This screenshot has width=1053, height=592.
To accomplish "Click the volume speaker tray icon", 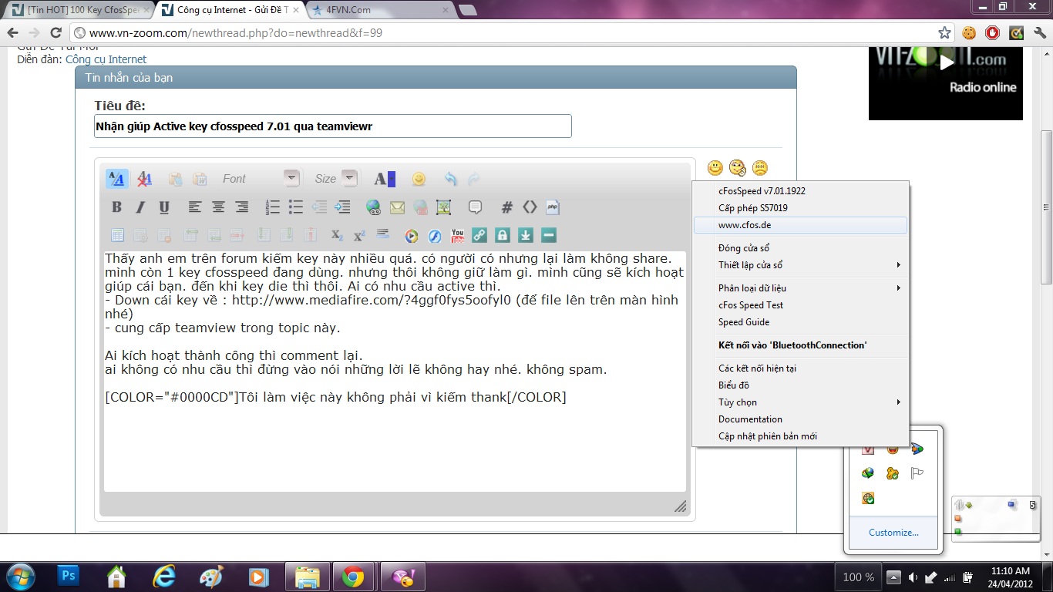I will (x=913, y=577).
